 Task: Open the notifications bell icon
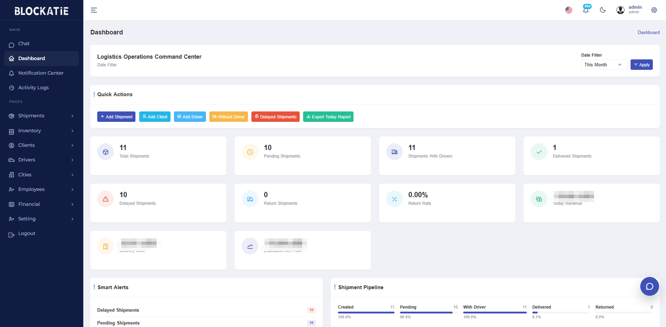[x=586, y=10]
